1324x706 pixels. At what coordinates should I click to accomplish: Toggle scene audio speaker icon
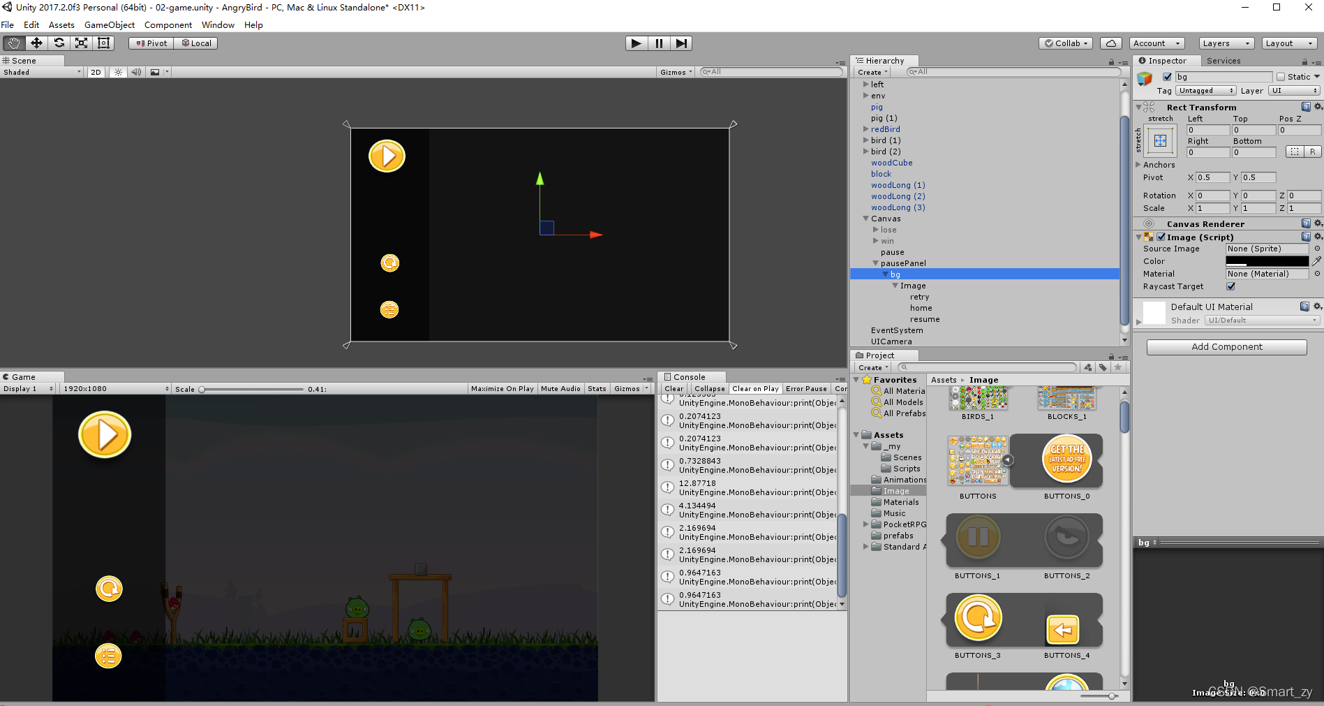(136, 72)
